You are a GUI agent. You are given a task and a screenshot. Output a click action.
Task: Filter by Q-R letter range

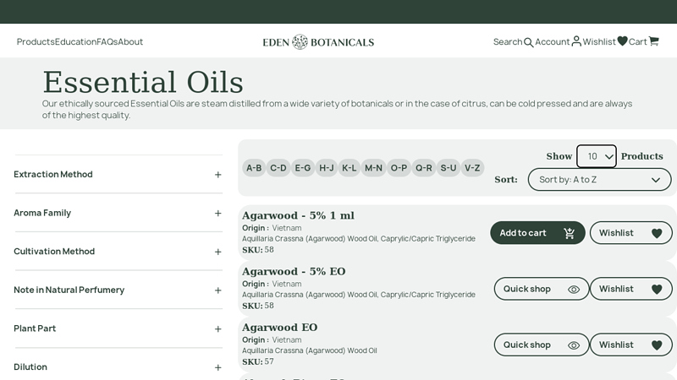pos(424,168)
